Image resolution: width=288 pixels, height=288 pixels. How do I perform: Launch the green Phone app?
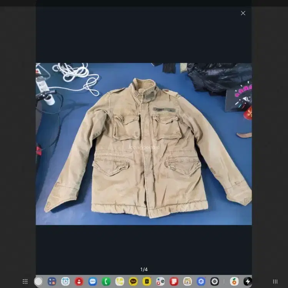pyautogui.click(x=106, y=281)
